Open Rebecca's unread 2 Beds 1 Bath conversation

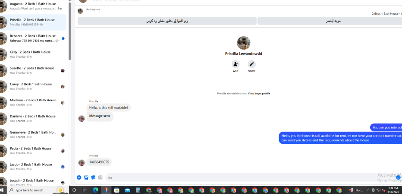pos(33,38)
